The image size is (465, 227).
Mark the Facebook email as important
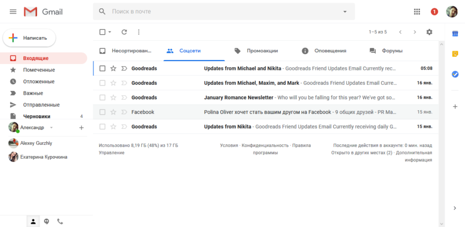click(x=124, y=112)
